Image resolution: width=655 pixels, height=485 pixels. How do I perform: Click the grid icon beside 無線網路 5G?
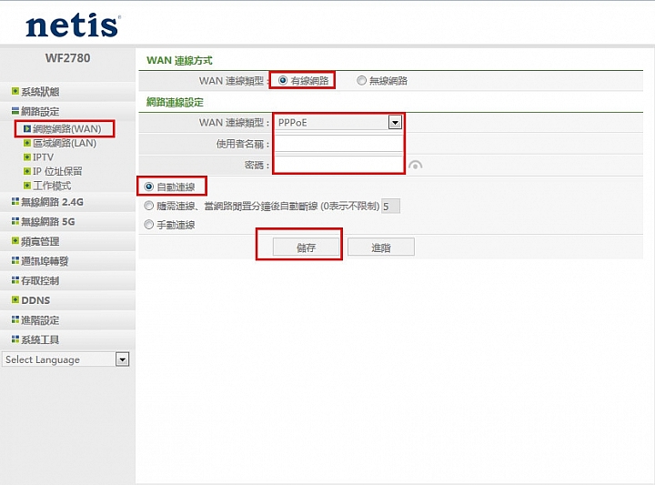tap(15, 221)
